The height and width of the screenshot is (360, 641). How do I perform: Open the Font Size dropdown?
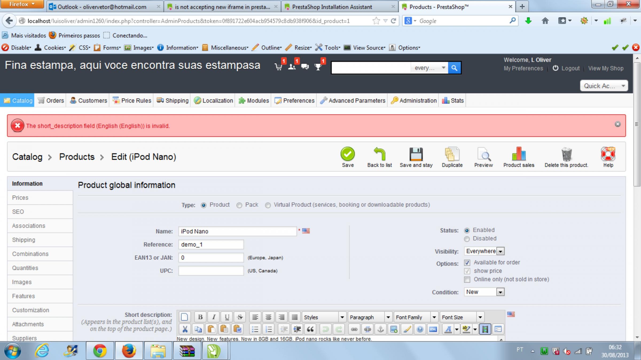pyautogui.click(x=462, y=317)
